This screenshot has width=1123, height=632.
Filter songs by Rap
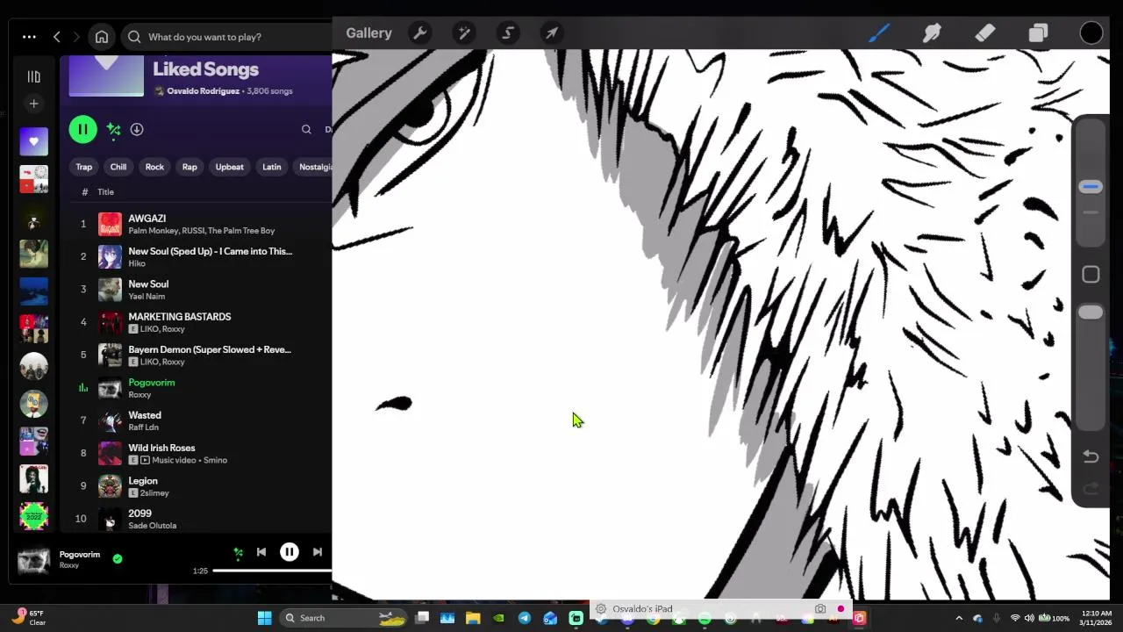[x=190, y=167]
